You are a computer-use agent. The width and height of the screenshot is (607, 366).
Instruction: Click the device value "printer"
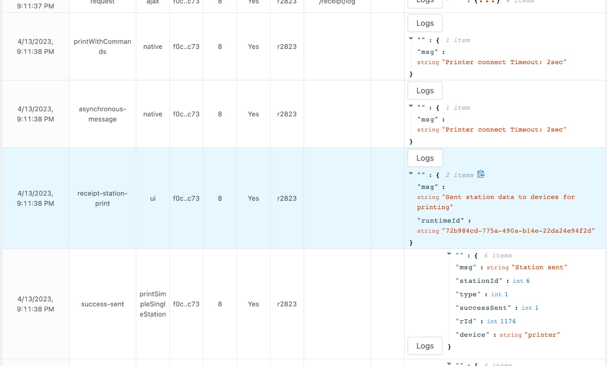pyautogui.click(x=542, y=335)
